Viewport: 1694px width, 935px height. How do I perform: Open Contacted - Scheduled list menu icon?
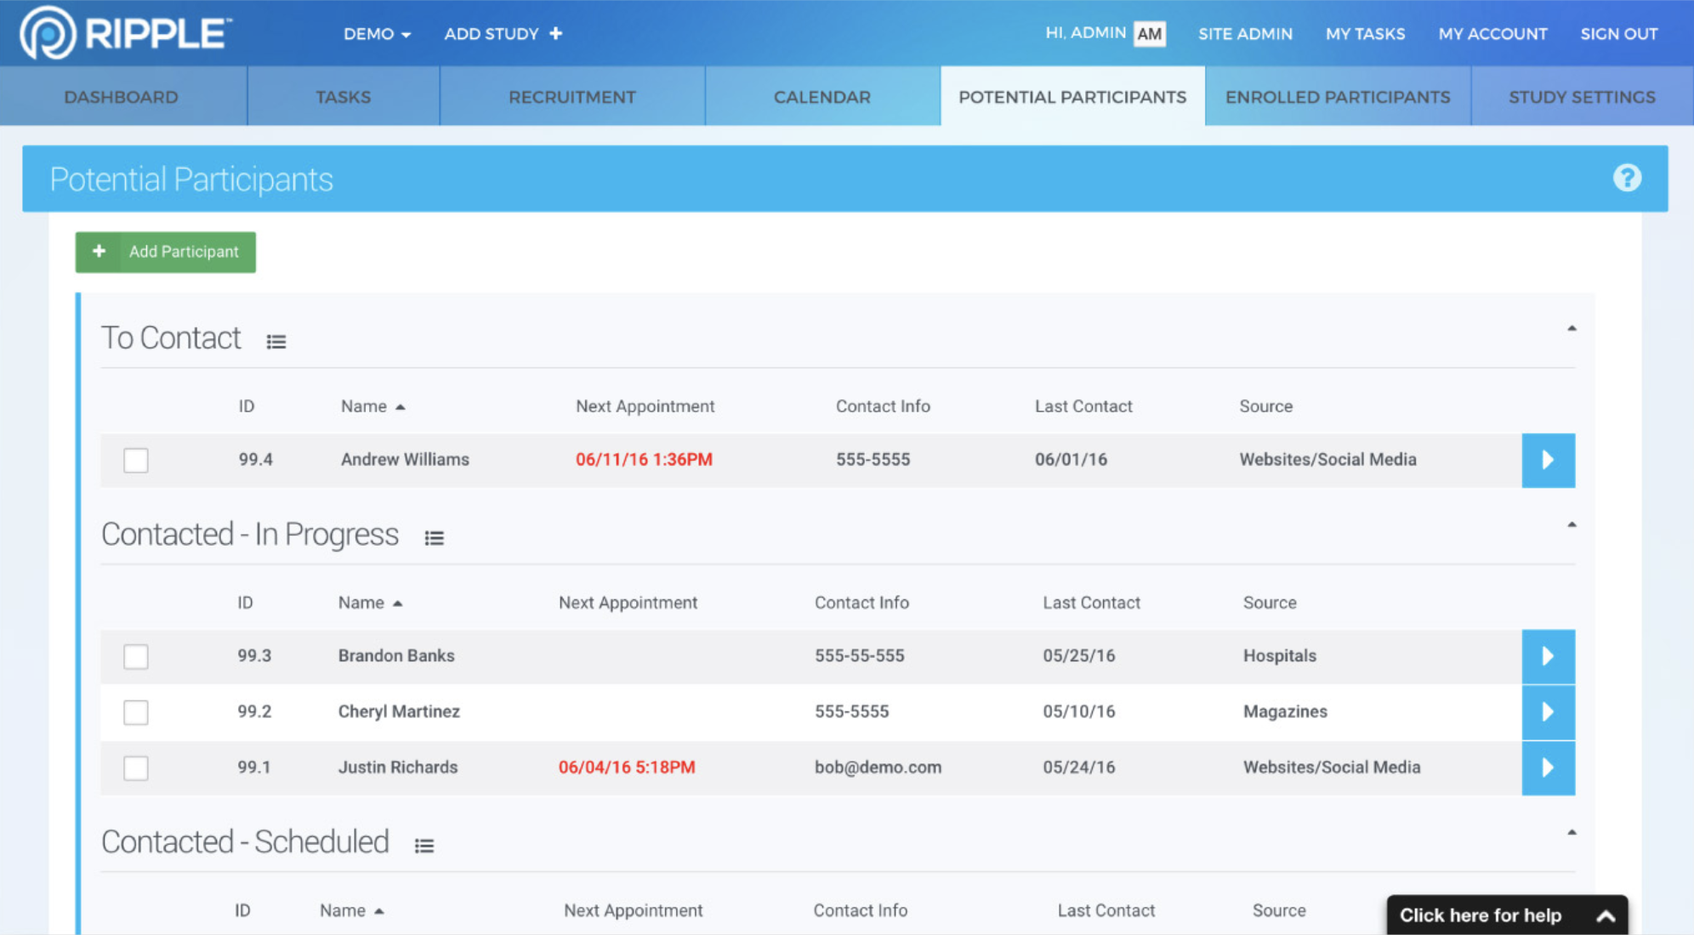click(423, 846)
